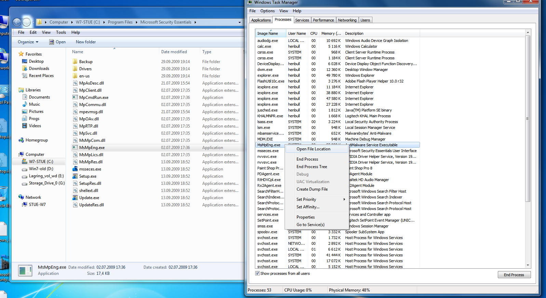Select the STUE-W7 computer icon
Image resolution: width=546 pixels, height=298 pixels.
[25, 205]
